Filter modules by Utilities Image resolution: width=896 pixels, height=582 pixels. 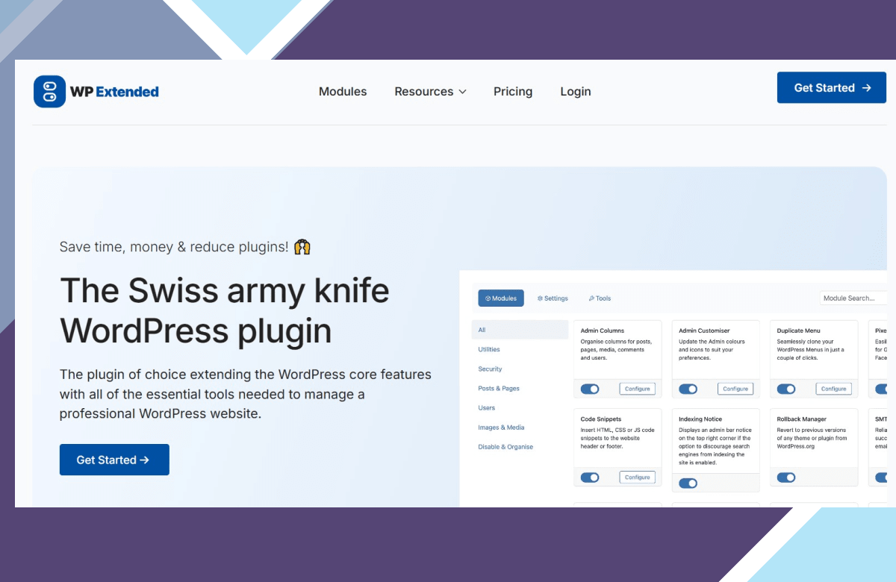[x=489, y=349]
